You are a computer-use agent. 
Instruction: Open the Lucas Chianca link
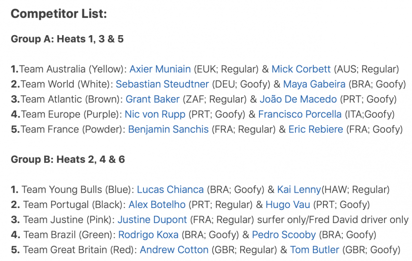pyautogui.click(x=170, y=190)
